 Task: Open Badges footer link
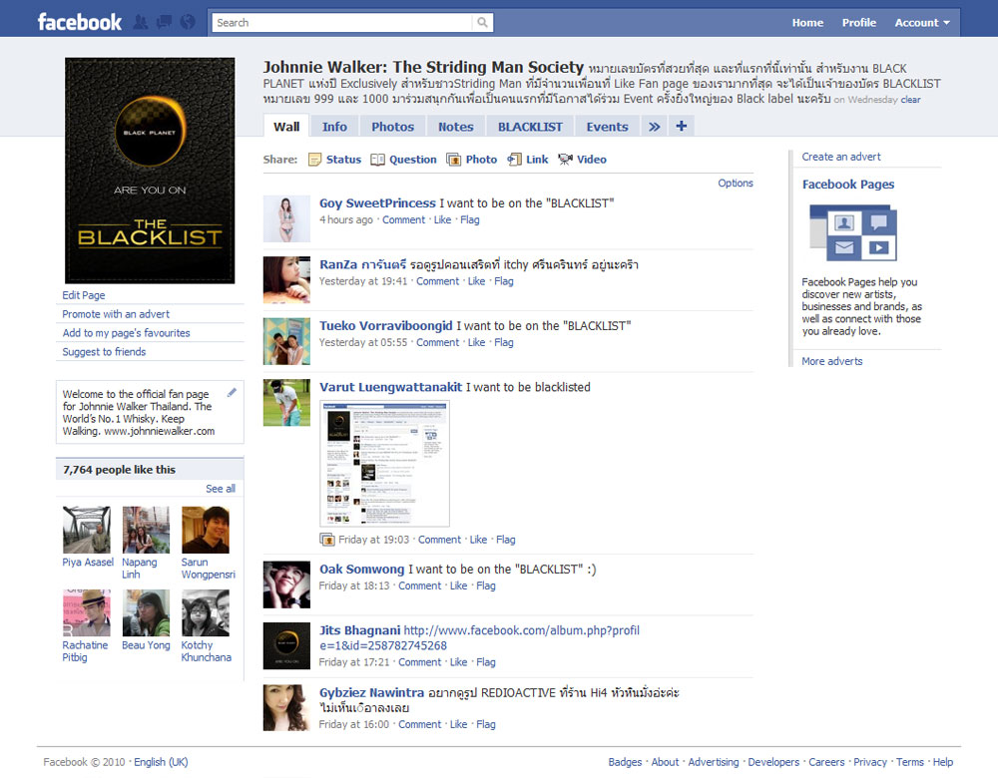(625, 762)
